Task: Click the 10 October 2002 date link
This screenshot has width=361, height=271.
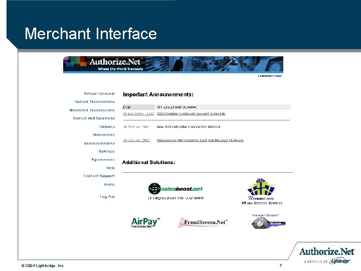Action: tap(136, 140)
